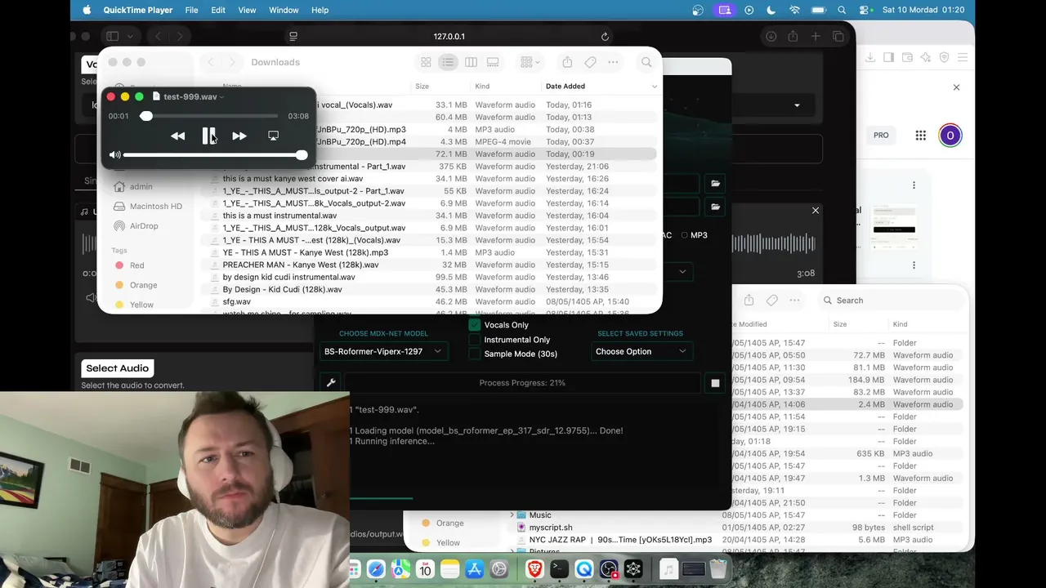Open the Google apps grid
This screenshot has height=588, width=1046.
pos(920,136)
